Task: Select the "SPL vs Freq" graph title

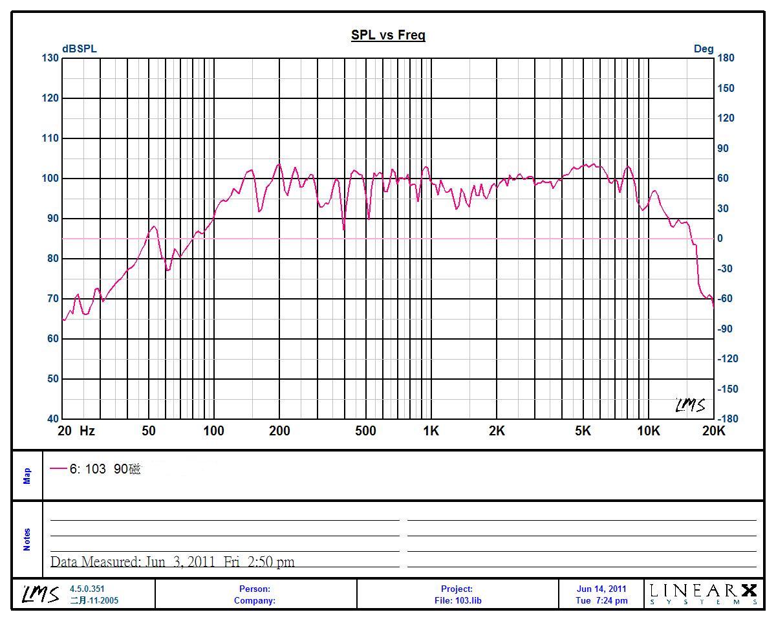Action: 388,35
